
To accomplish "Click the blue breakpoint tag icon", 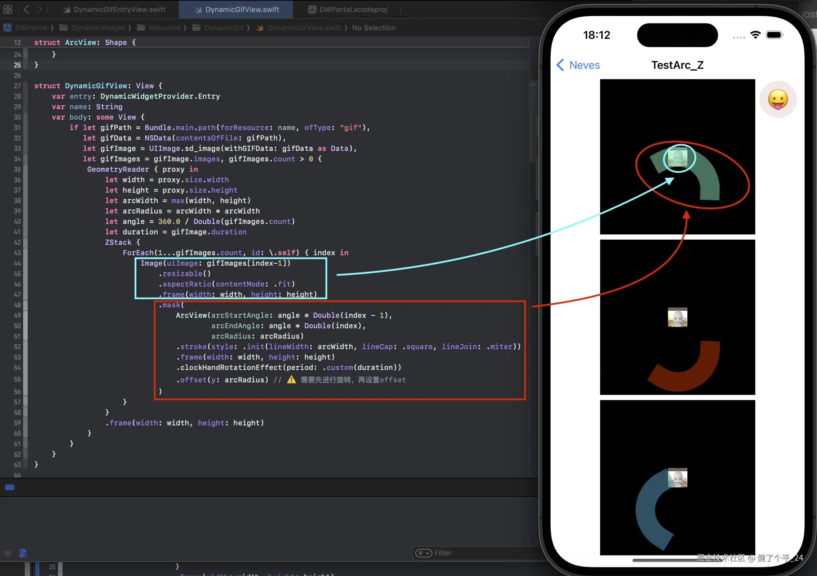I will pyautogui.click(x=10, y=487).
